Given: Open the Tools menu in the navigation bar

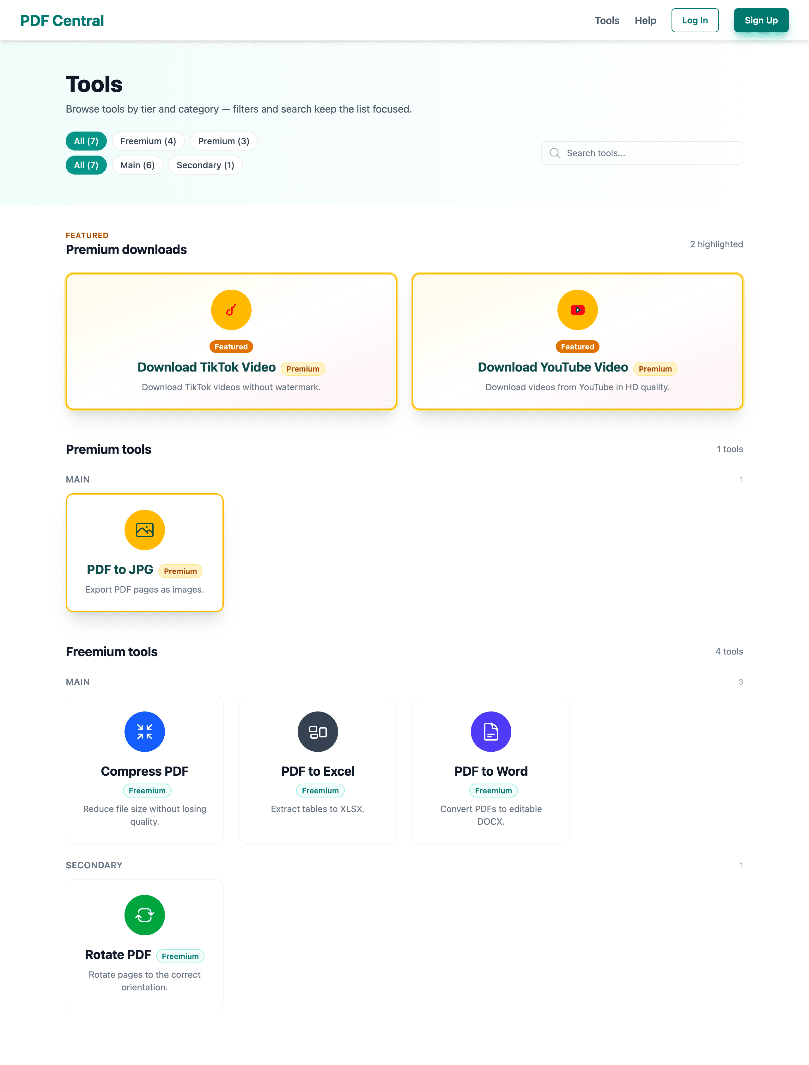Looking at the screenshot, I should pos(606,20).
